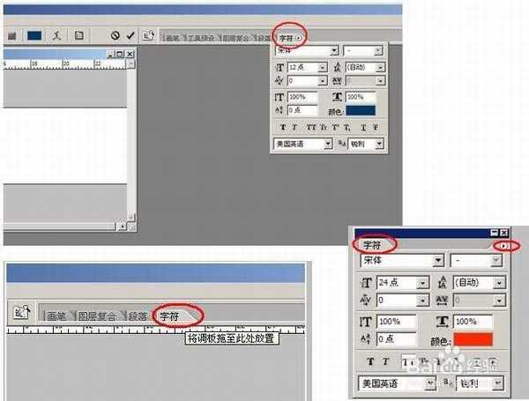Click the horizontal scale 100% field in 12 点 panel
The height and width of the screenshot is (401, 529).
point(361,97)
